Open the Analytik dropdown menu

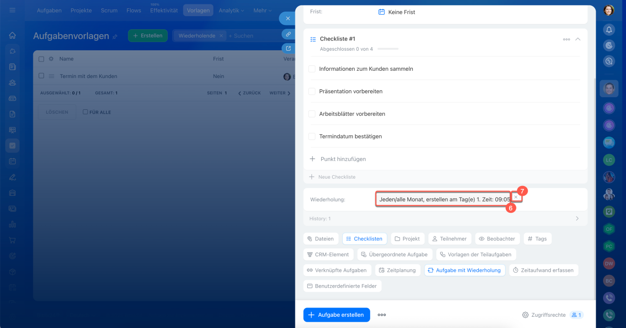(x=232, y=10)
